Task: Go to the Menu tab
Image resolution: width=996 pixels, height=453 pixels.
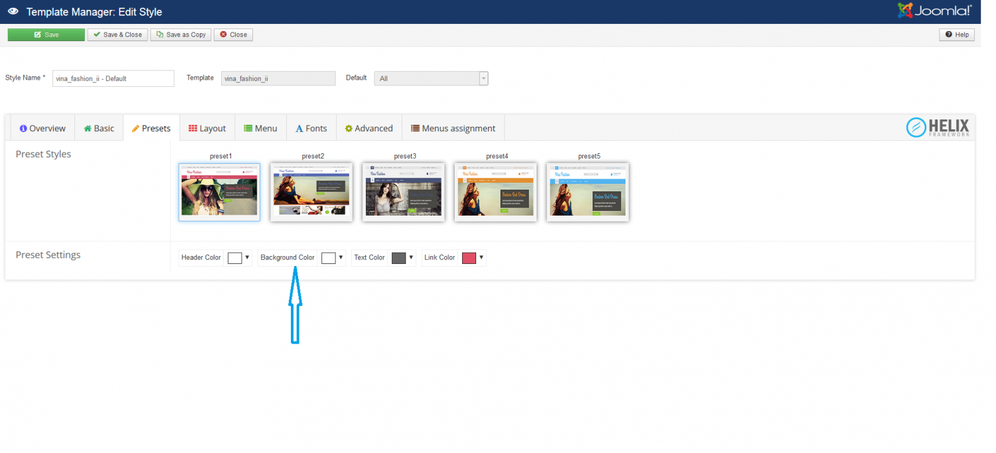Action: (260, 128)
